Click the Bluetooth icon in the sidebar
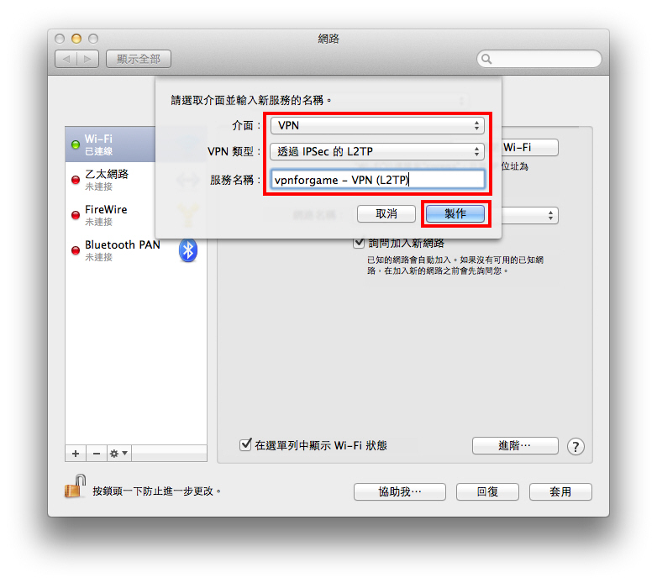657x583 pixels. (x=188, y=250)
